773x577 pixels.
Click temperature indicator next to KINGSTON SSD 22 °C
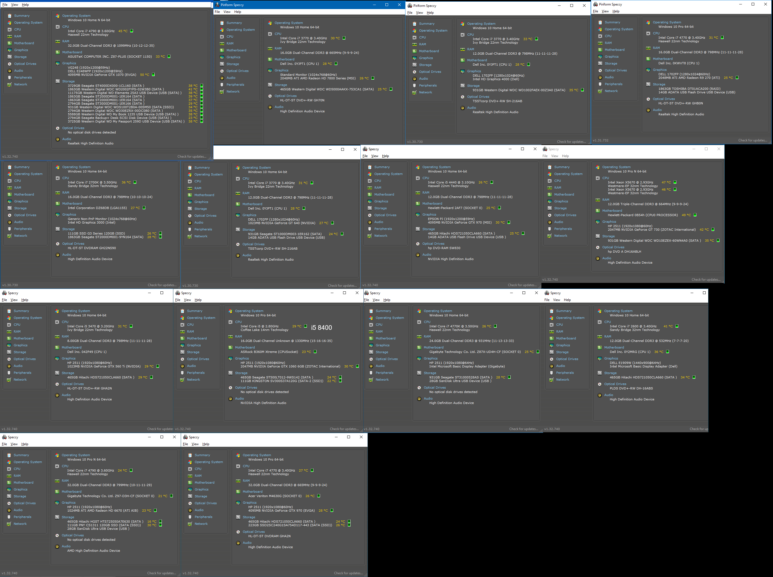click(340, 381)
